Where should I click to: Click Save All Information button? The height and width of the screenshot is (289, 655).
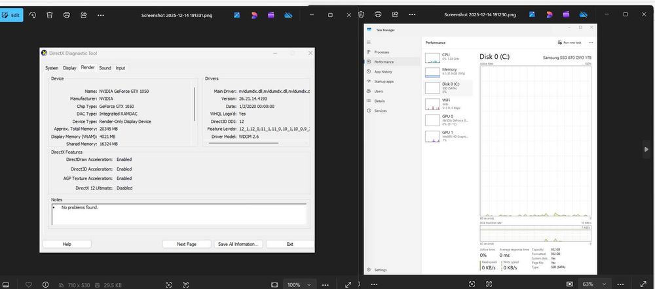[238, 244]
